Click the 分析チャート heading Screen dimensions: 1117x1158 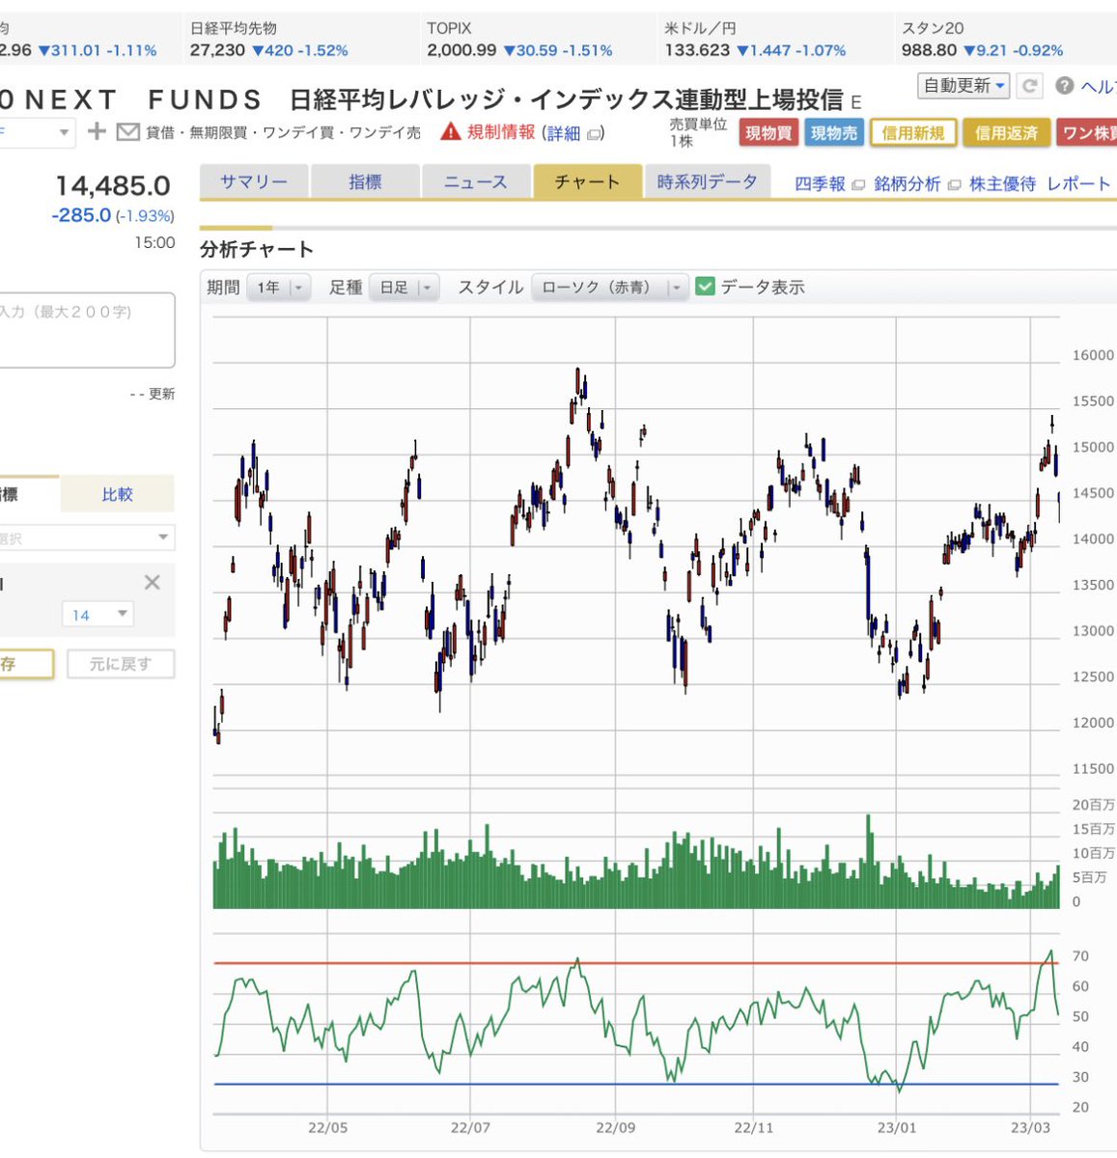click(x=257, y=250)
